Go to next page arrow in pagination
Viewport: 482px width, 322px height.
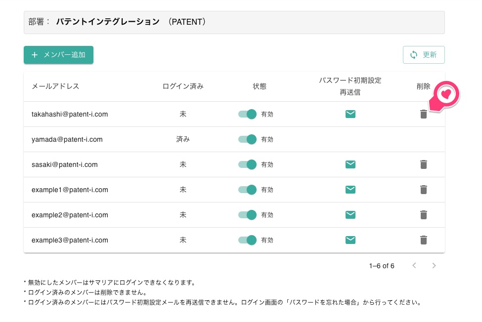pyautogui.click(x=434, y=266)
